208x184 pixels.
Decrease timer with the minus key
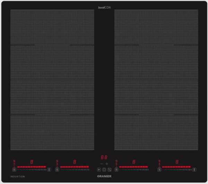[x=101, y=164]
